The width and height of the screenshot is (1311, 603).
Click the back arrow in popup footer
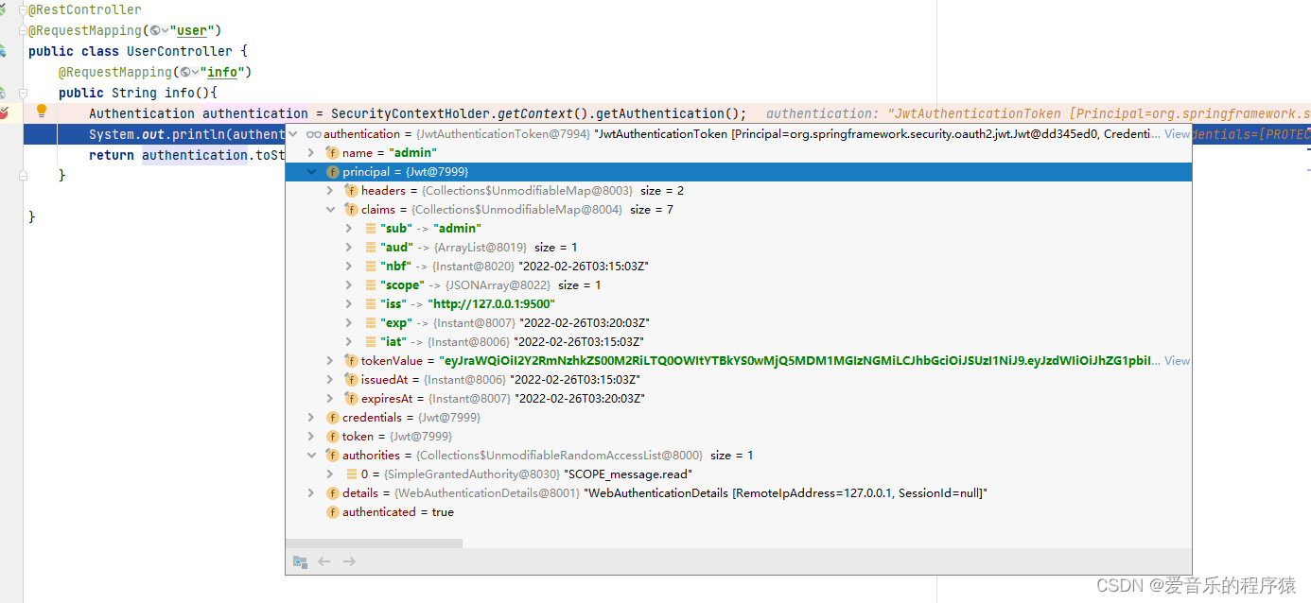coord(324,561)
